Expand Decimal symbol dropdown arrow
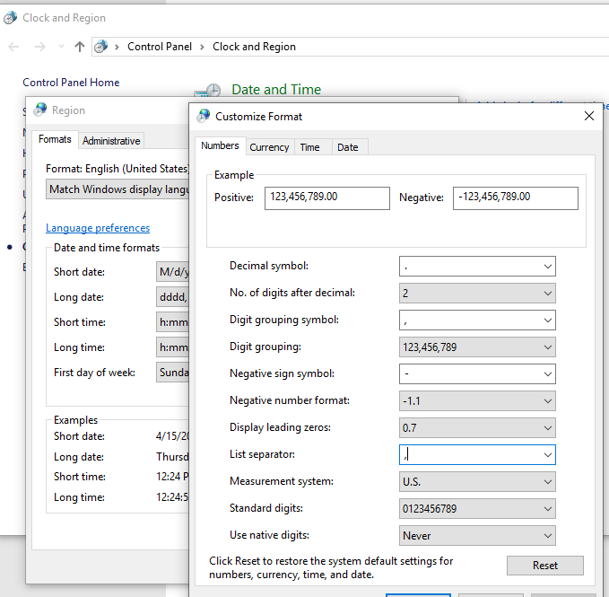This screenshot has width=609, height=597. [548, 267]
